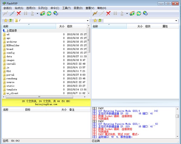
Task: Open the 队列(Q) menu
Action: tap(43, 8)
